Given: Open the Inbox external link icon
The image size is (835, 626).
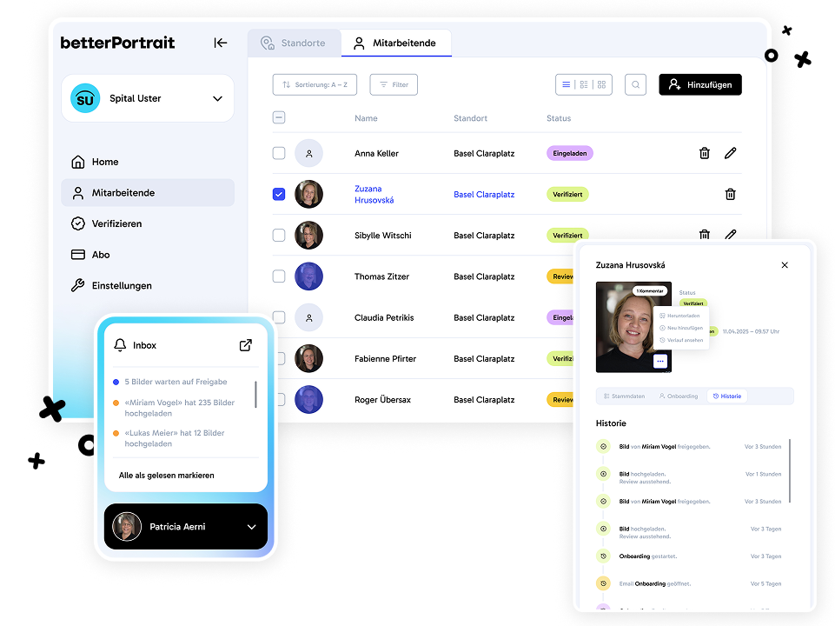Looking at the screenshot, I should pos(246,344).
